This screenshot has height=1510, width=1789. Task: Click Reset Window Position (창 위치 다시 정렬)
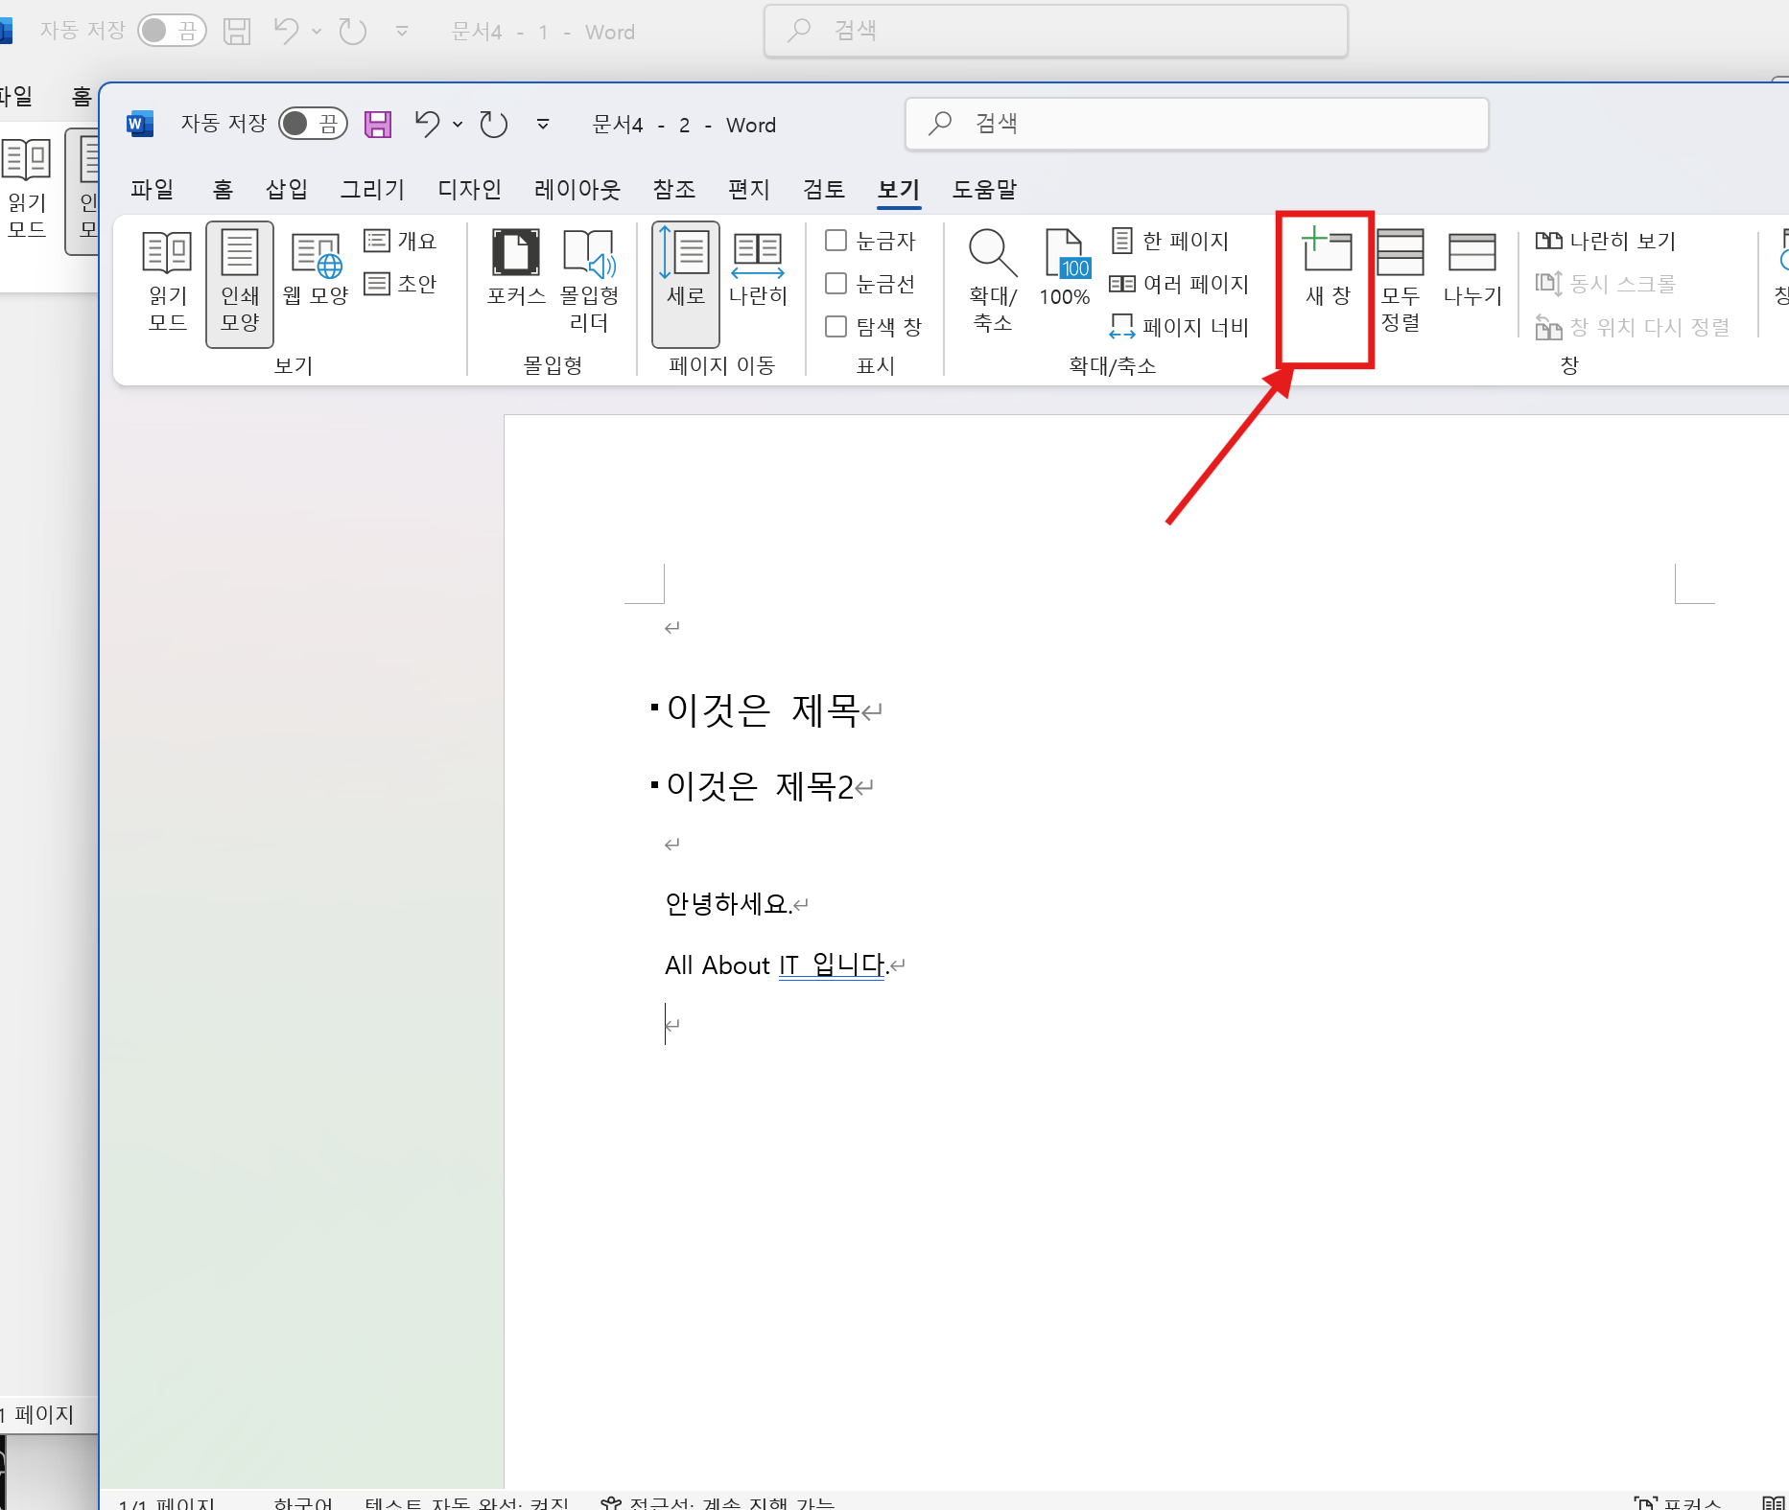1633,327
